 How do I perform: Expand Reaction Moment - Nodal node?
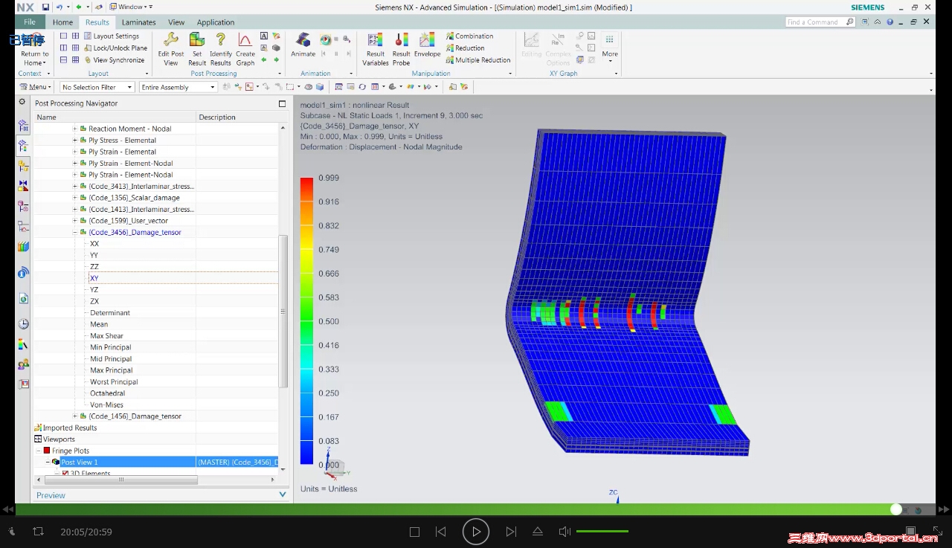pyautogui.click(x=74, y=129)
